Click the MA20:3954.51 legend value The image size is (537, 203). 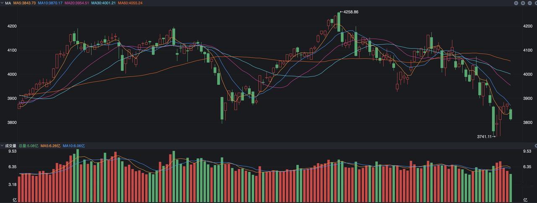click(x=77, y=3)
